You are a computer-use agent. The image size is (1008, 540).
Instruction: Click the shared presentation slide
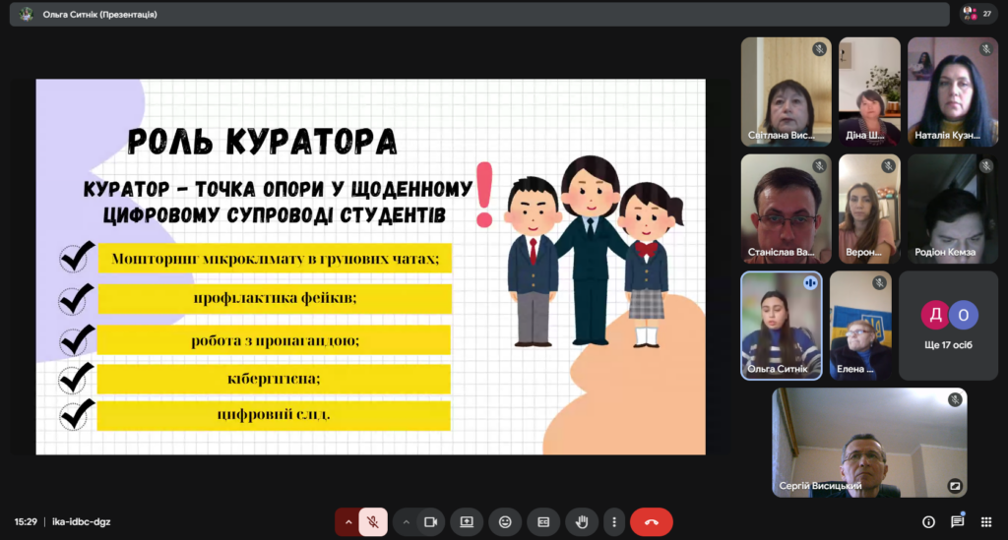(x=370, y=267)
